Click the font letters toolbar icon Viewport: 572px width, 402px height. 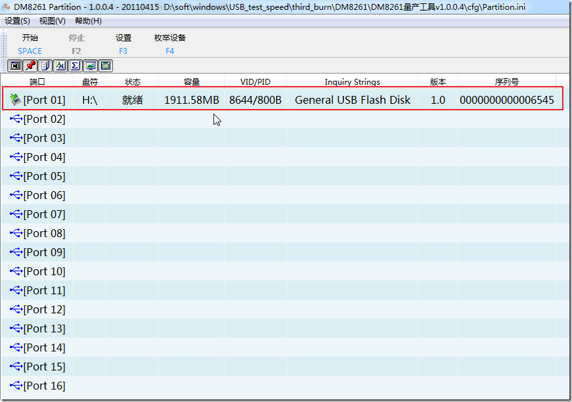(60, 66)
